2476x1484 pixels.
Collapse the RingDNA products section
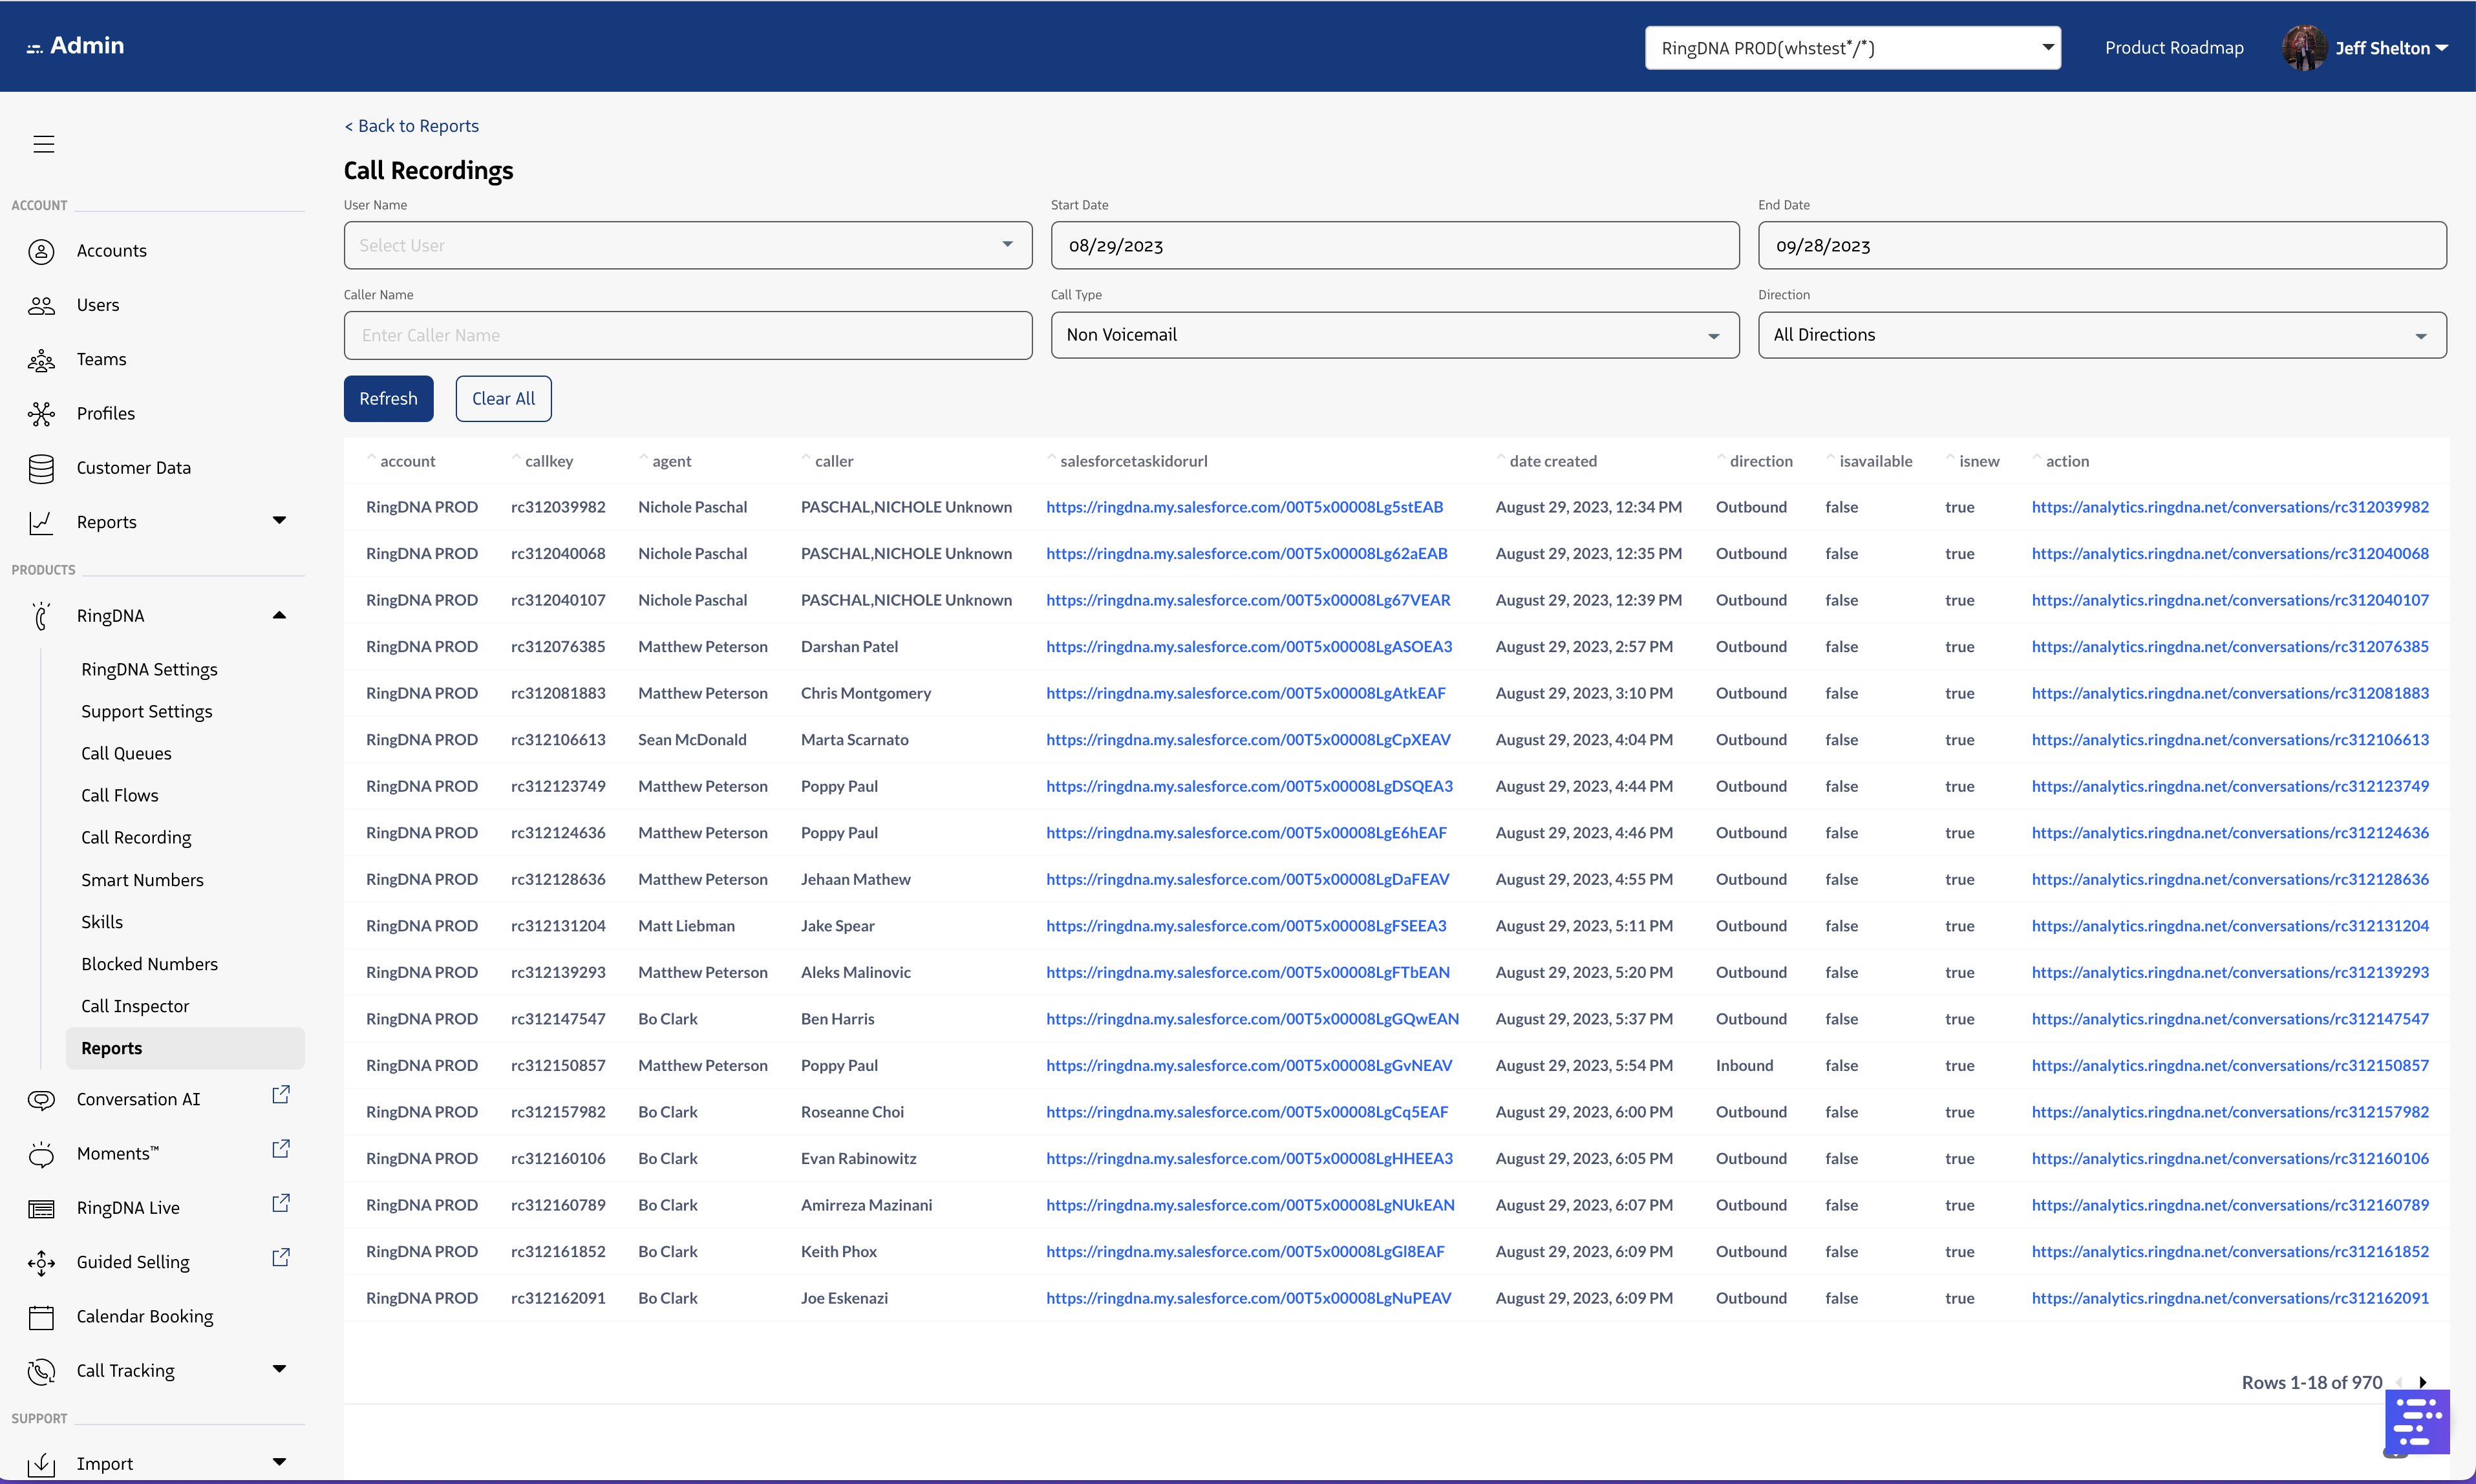pos(279,615)
